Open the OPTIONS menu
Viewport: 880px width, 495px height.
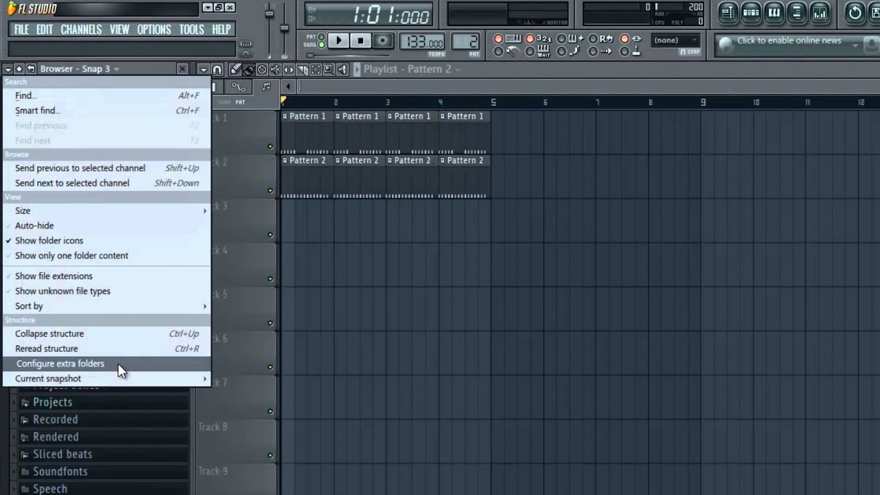pos(154,30)
